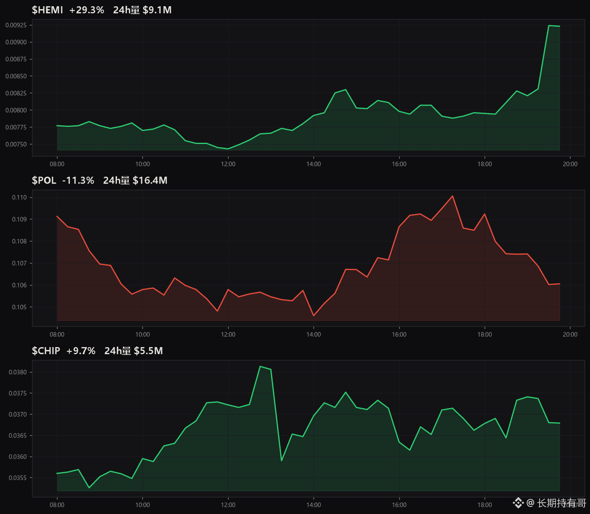Click the highest peak of the HEMI line
This screenshot has width=590, height=514.
(x=549, y=25)
